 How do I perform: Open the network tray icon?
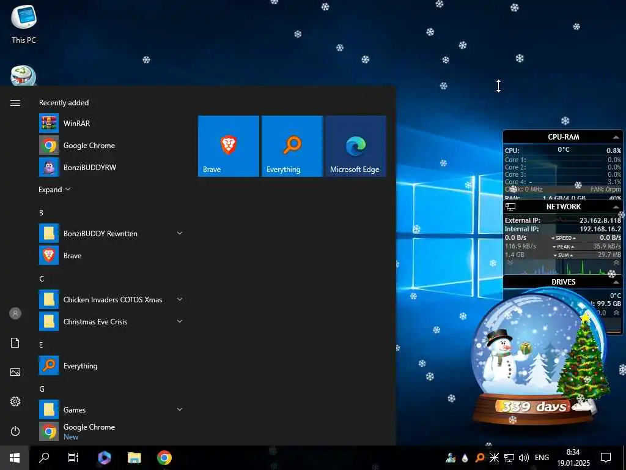point(509,458)
